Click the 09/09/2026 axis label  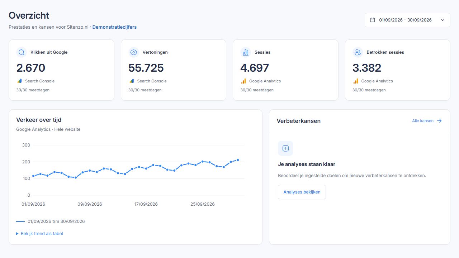(90, 204)
